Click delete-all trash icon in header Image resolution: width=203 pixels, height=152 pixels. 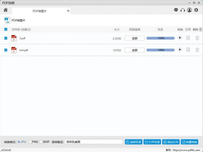tap(201, 29)
